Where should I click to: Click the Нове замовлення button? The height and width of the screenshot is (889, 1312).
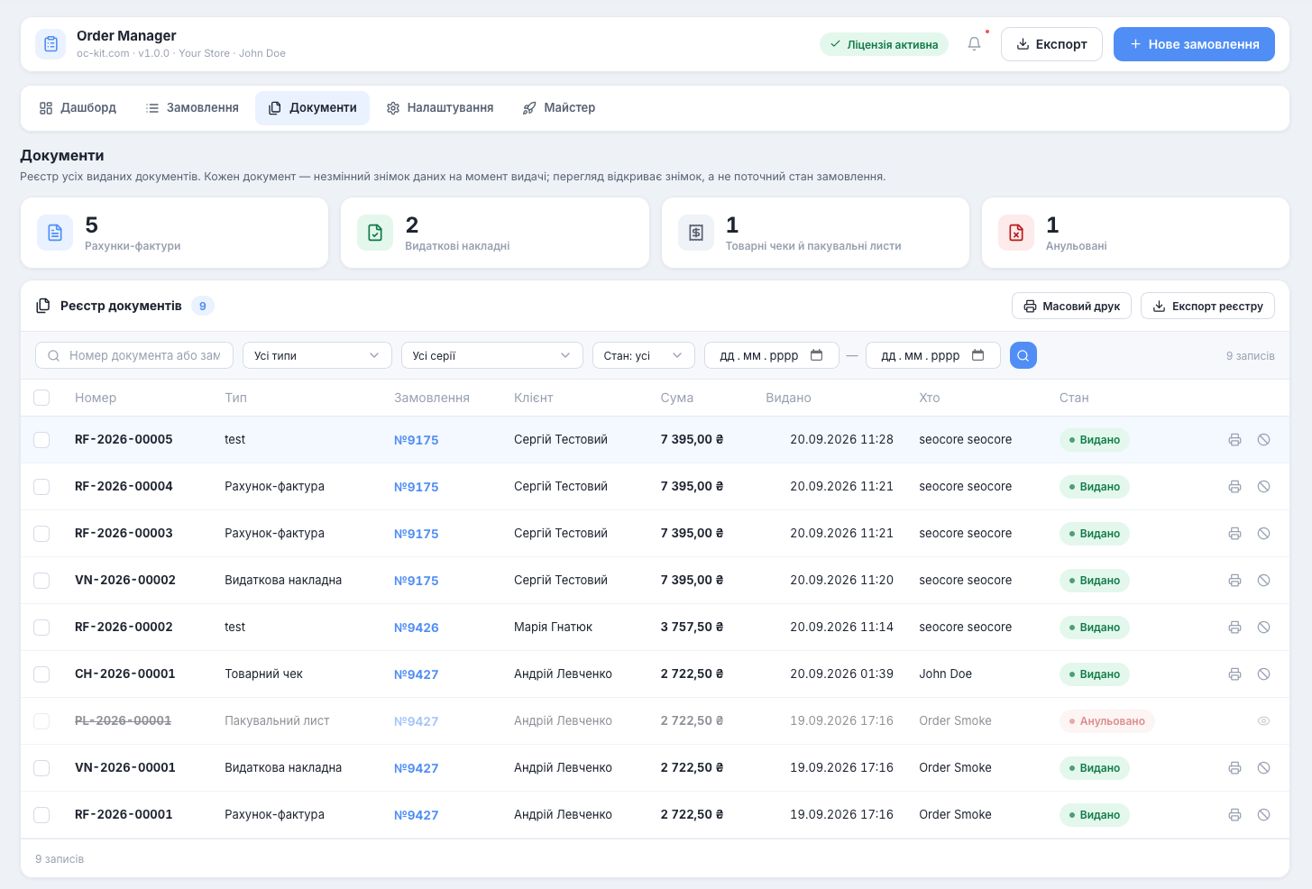tap(1194, 44)
